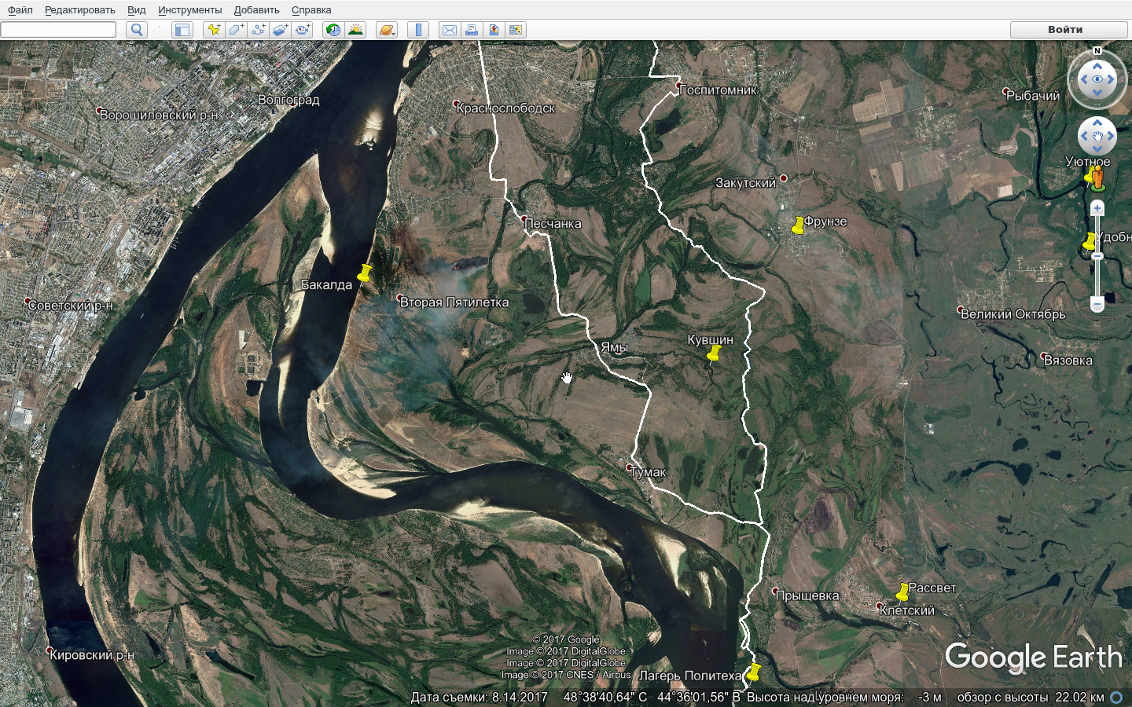Click the Вторая Пятилетка place label
This screenshot has width=1132, height=707.
point(454,302)
